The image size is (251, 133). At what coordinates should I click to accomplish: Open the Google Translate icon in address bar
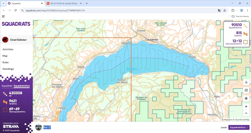[219, 10]
